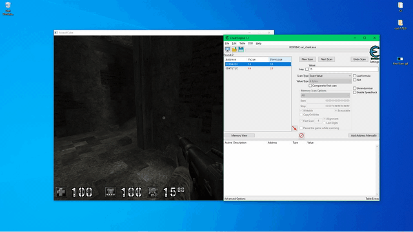This screenshot has width=413, height=232.
Task: Click the Recycle Bin desktop icon
Action: coord(8,8)
